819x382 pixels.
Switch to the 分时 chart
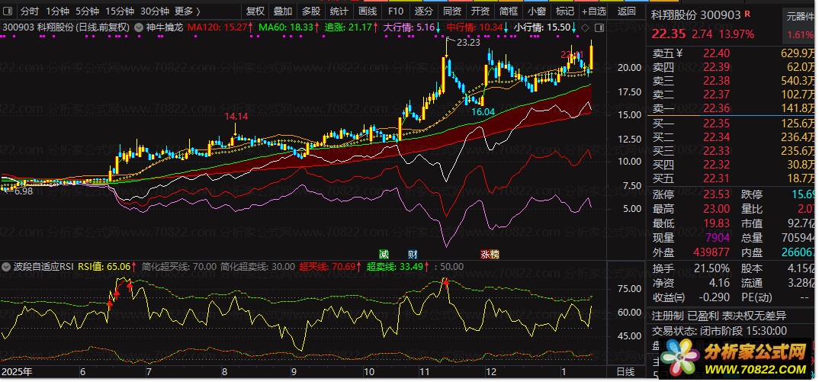click(29, 11)
